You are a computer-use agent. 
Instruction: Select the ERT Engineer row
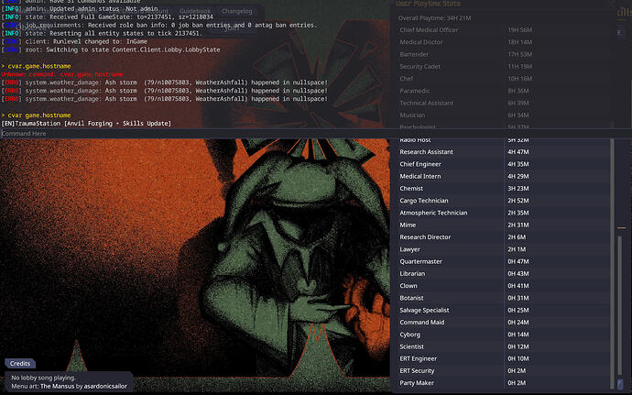click(x=504, y=358)
